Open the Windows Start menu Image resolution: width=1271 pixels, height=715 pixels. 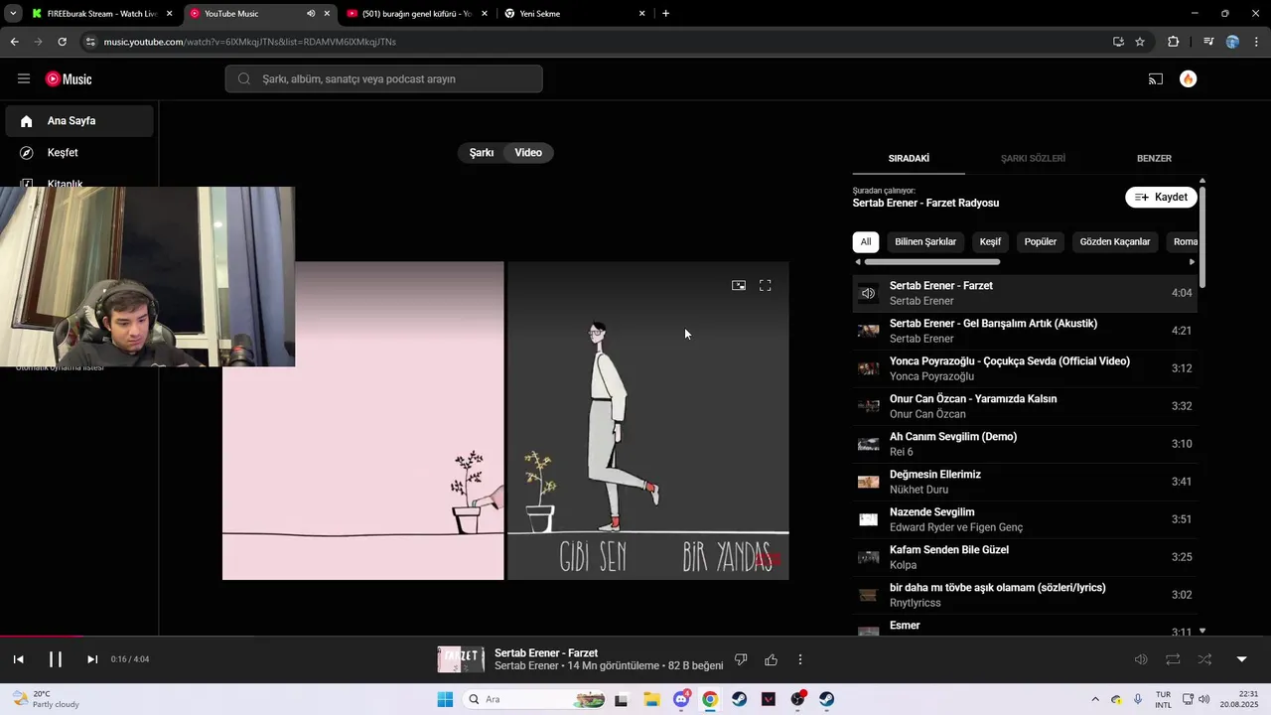coord(444,699)
